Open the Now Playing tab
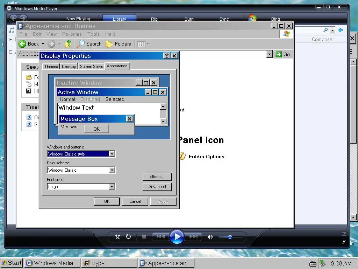 78,19
